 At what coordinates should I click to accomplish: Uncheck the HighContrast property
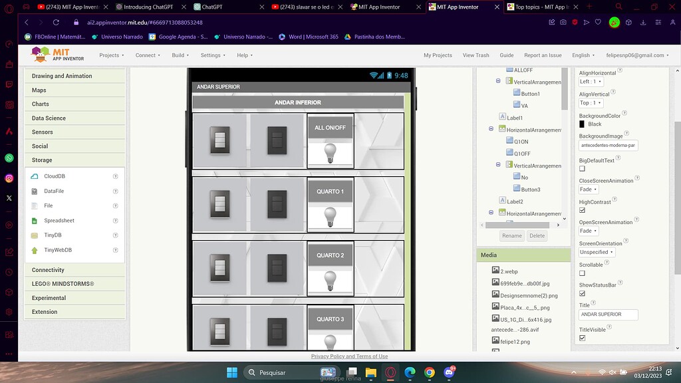581,210
